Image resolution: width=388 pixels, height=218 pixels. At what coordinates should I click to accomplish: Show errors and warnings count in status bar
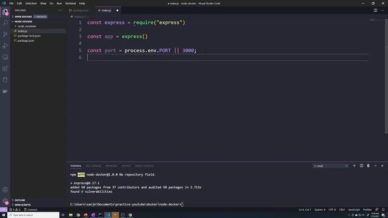15,210
